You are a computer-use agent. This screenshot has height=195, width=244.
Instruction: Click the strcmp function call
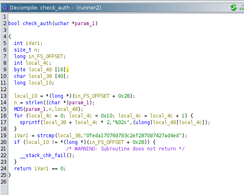click(x=46, y=136)
